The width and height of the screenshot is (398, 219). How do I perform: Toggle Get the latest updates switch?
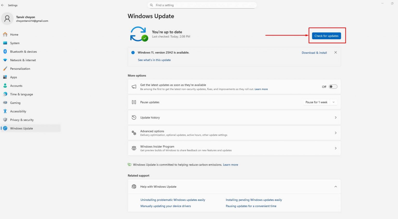(333, 87)
